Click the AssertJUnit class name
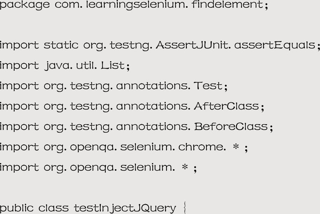 [x=192, y=45]
